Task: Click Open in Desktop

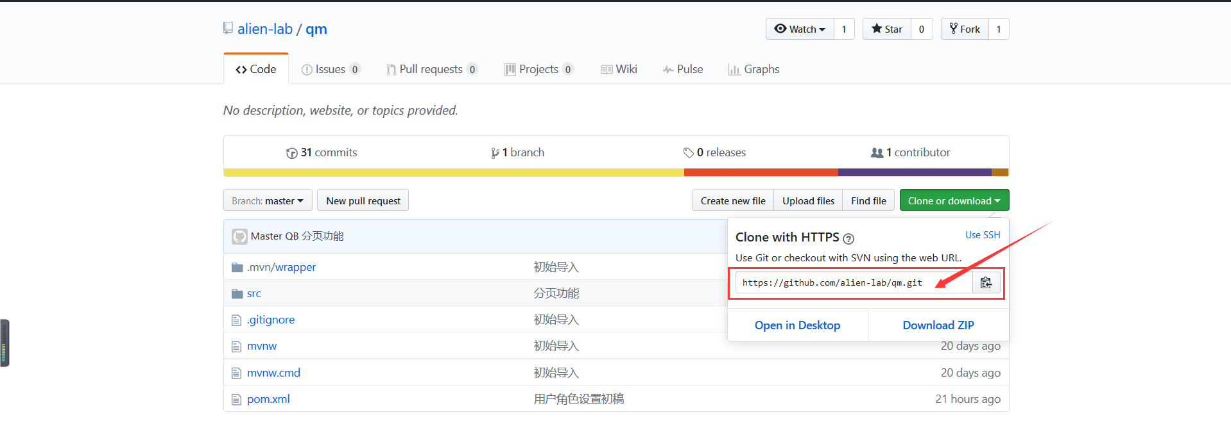Action: [797, 325]
